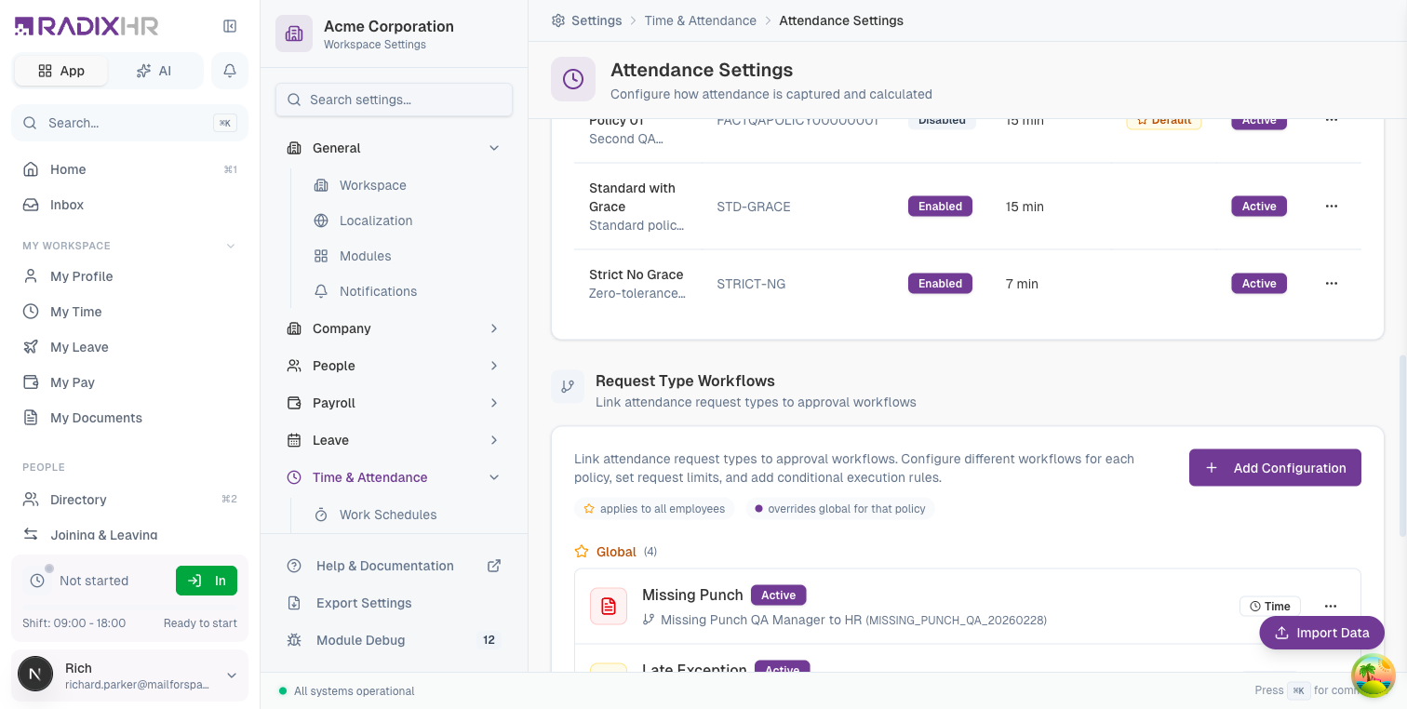
Task: Clock in with the green In button
Action: (207, 581)
